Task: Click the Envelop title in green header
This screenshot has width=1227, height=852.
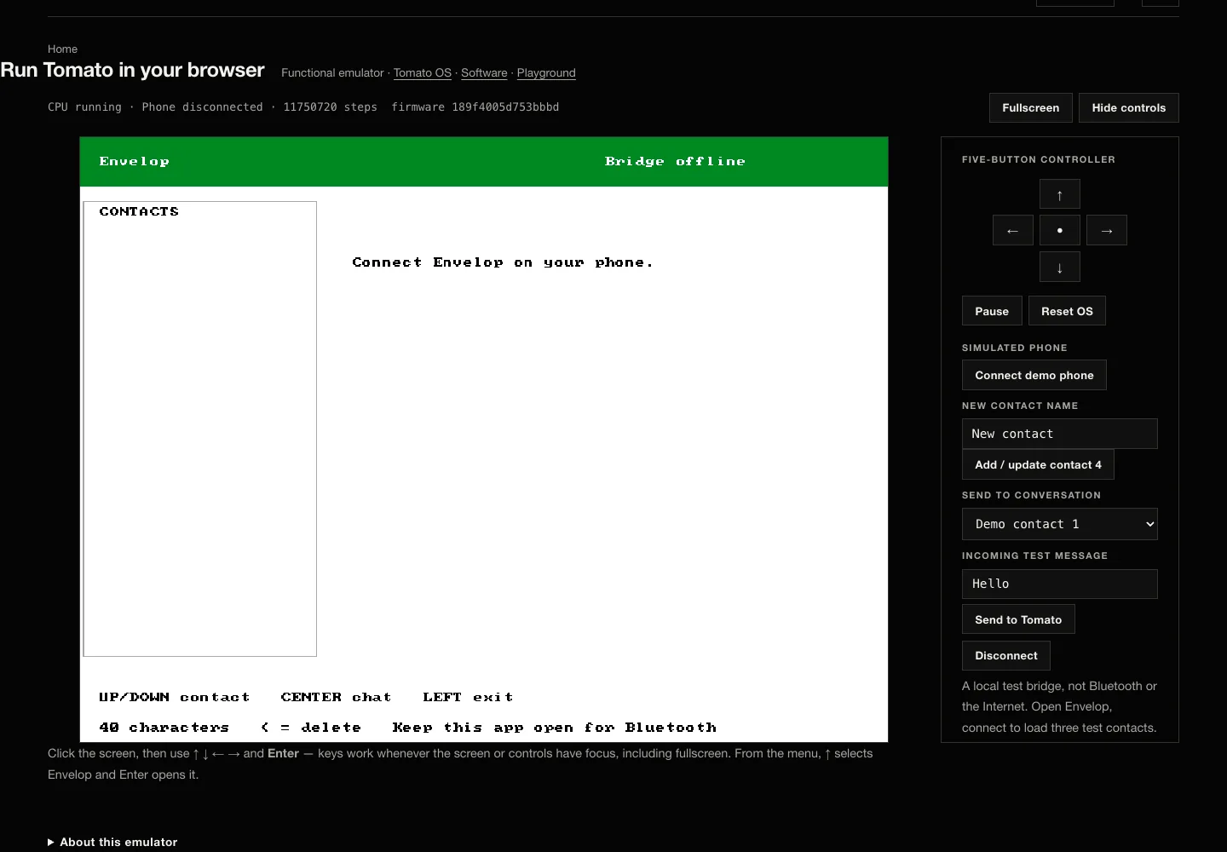Action: [134, 161]
